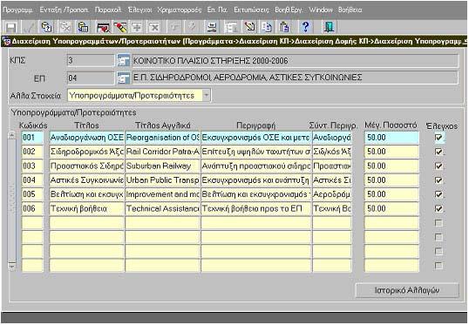469x325 pixels.
Task: Open the Έλεγχοι menu
Action: coord(140,10)
